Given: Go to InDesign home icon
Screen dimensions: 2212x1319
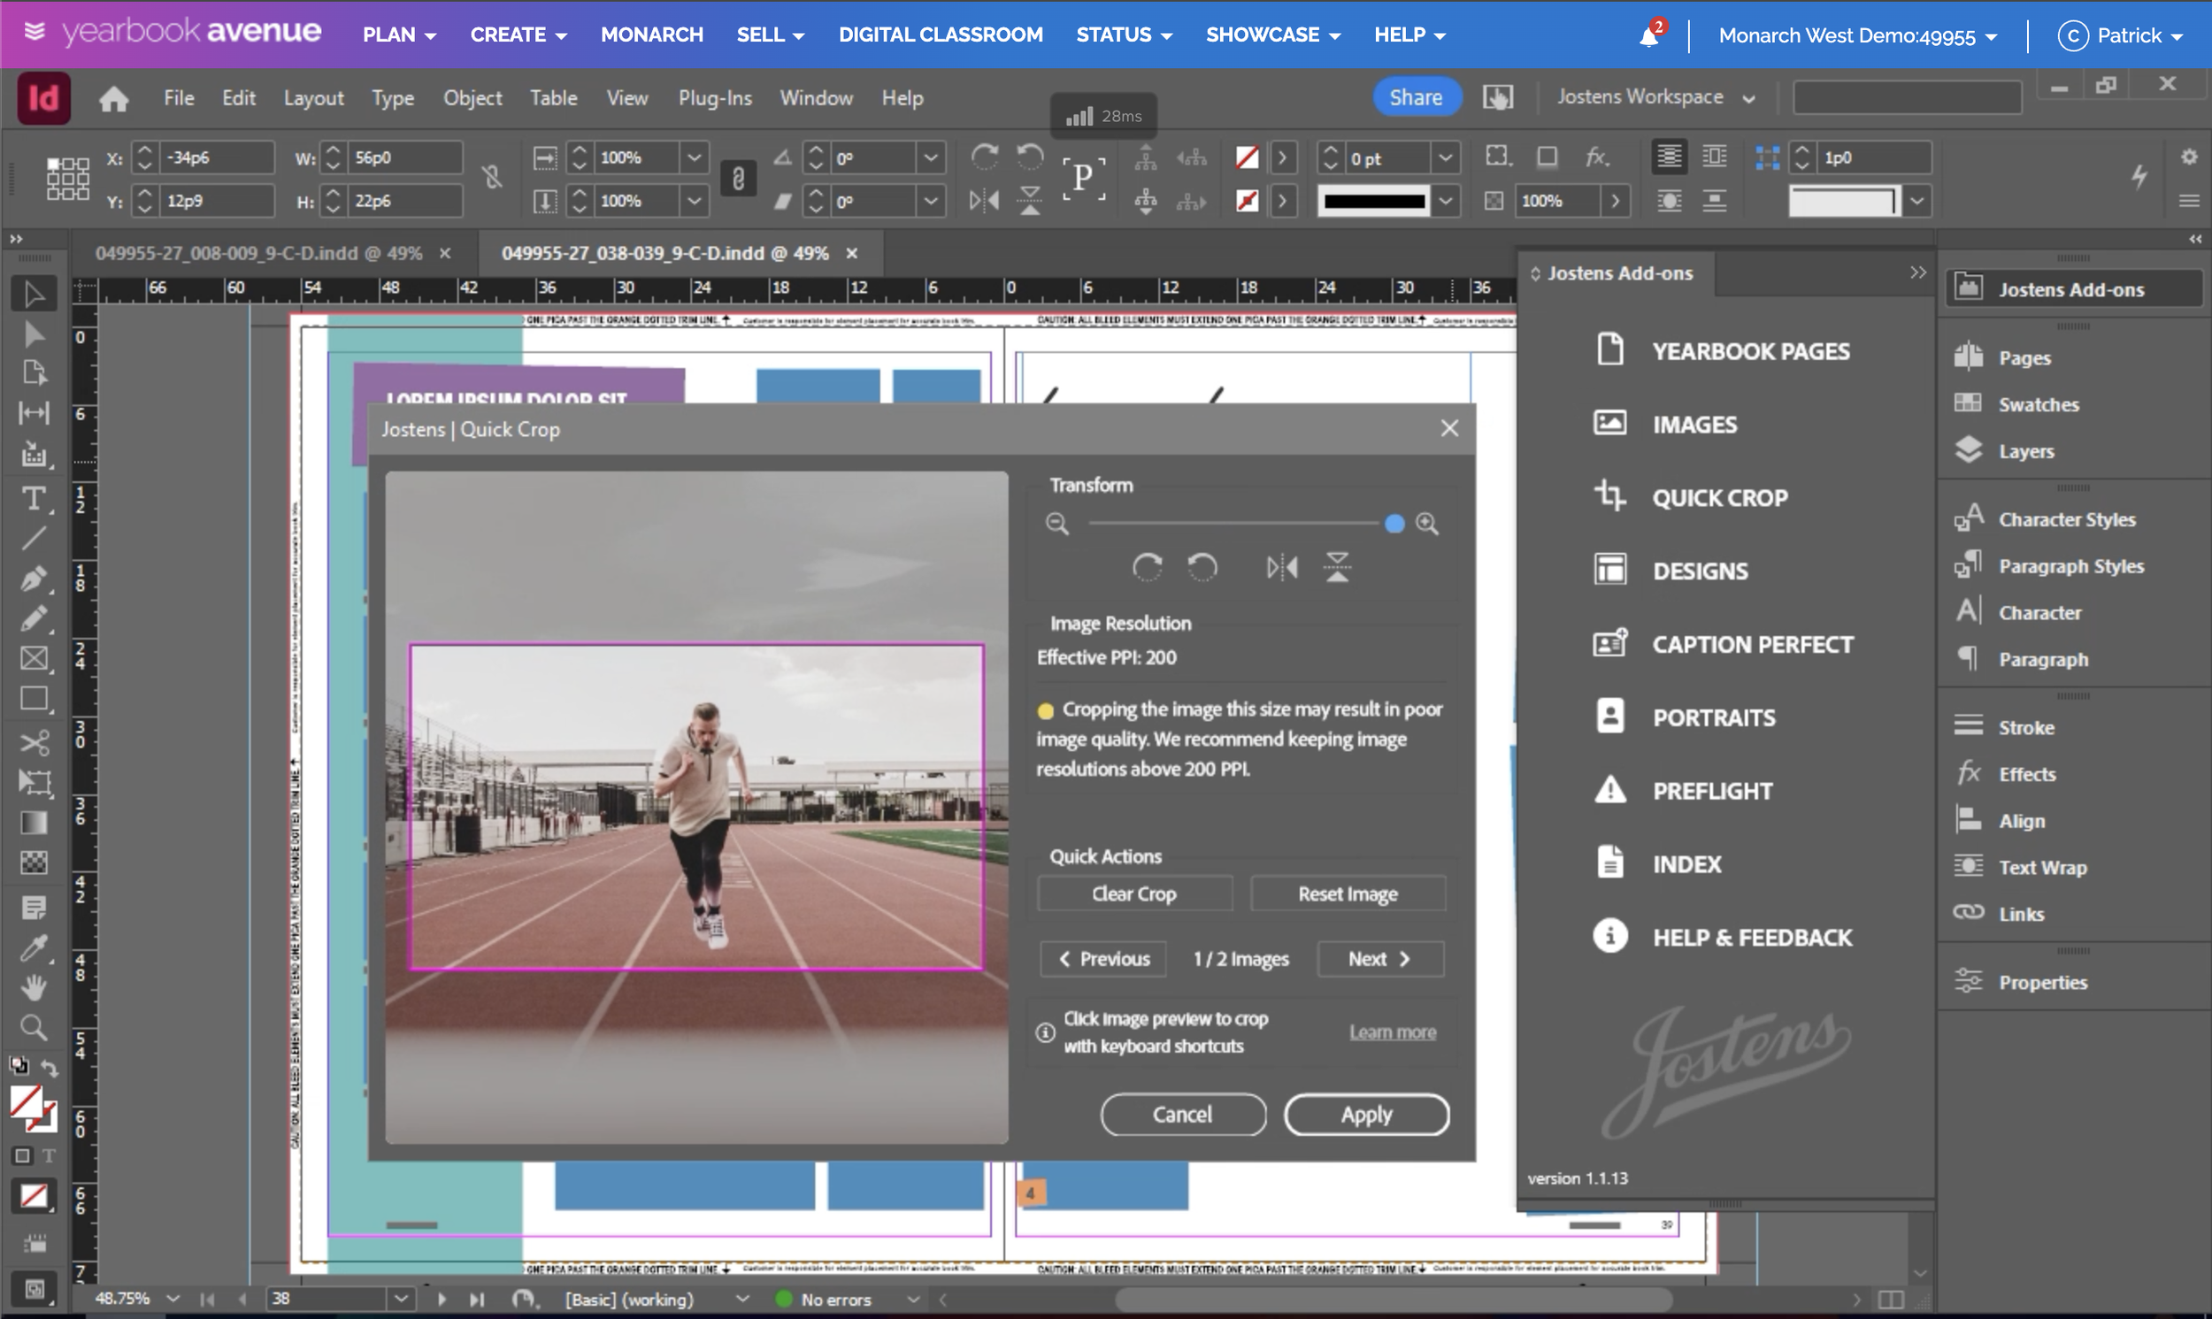Looking at the screenshot, I should [114, 99].
